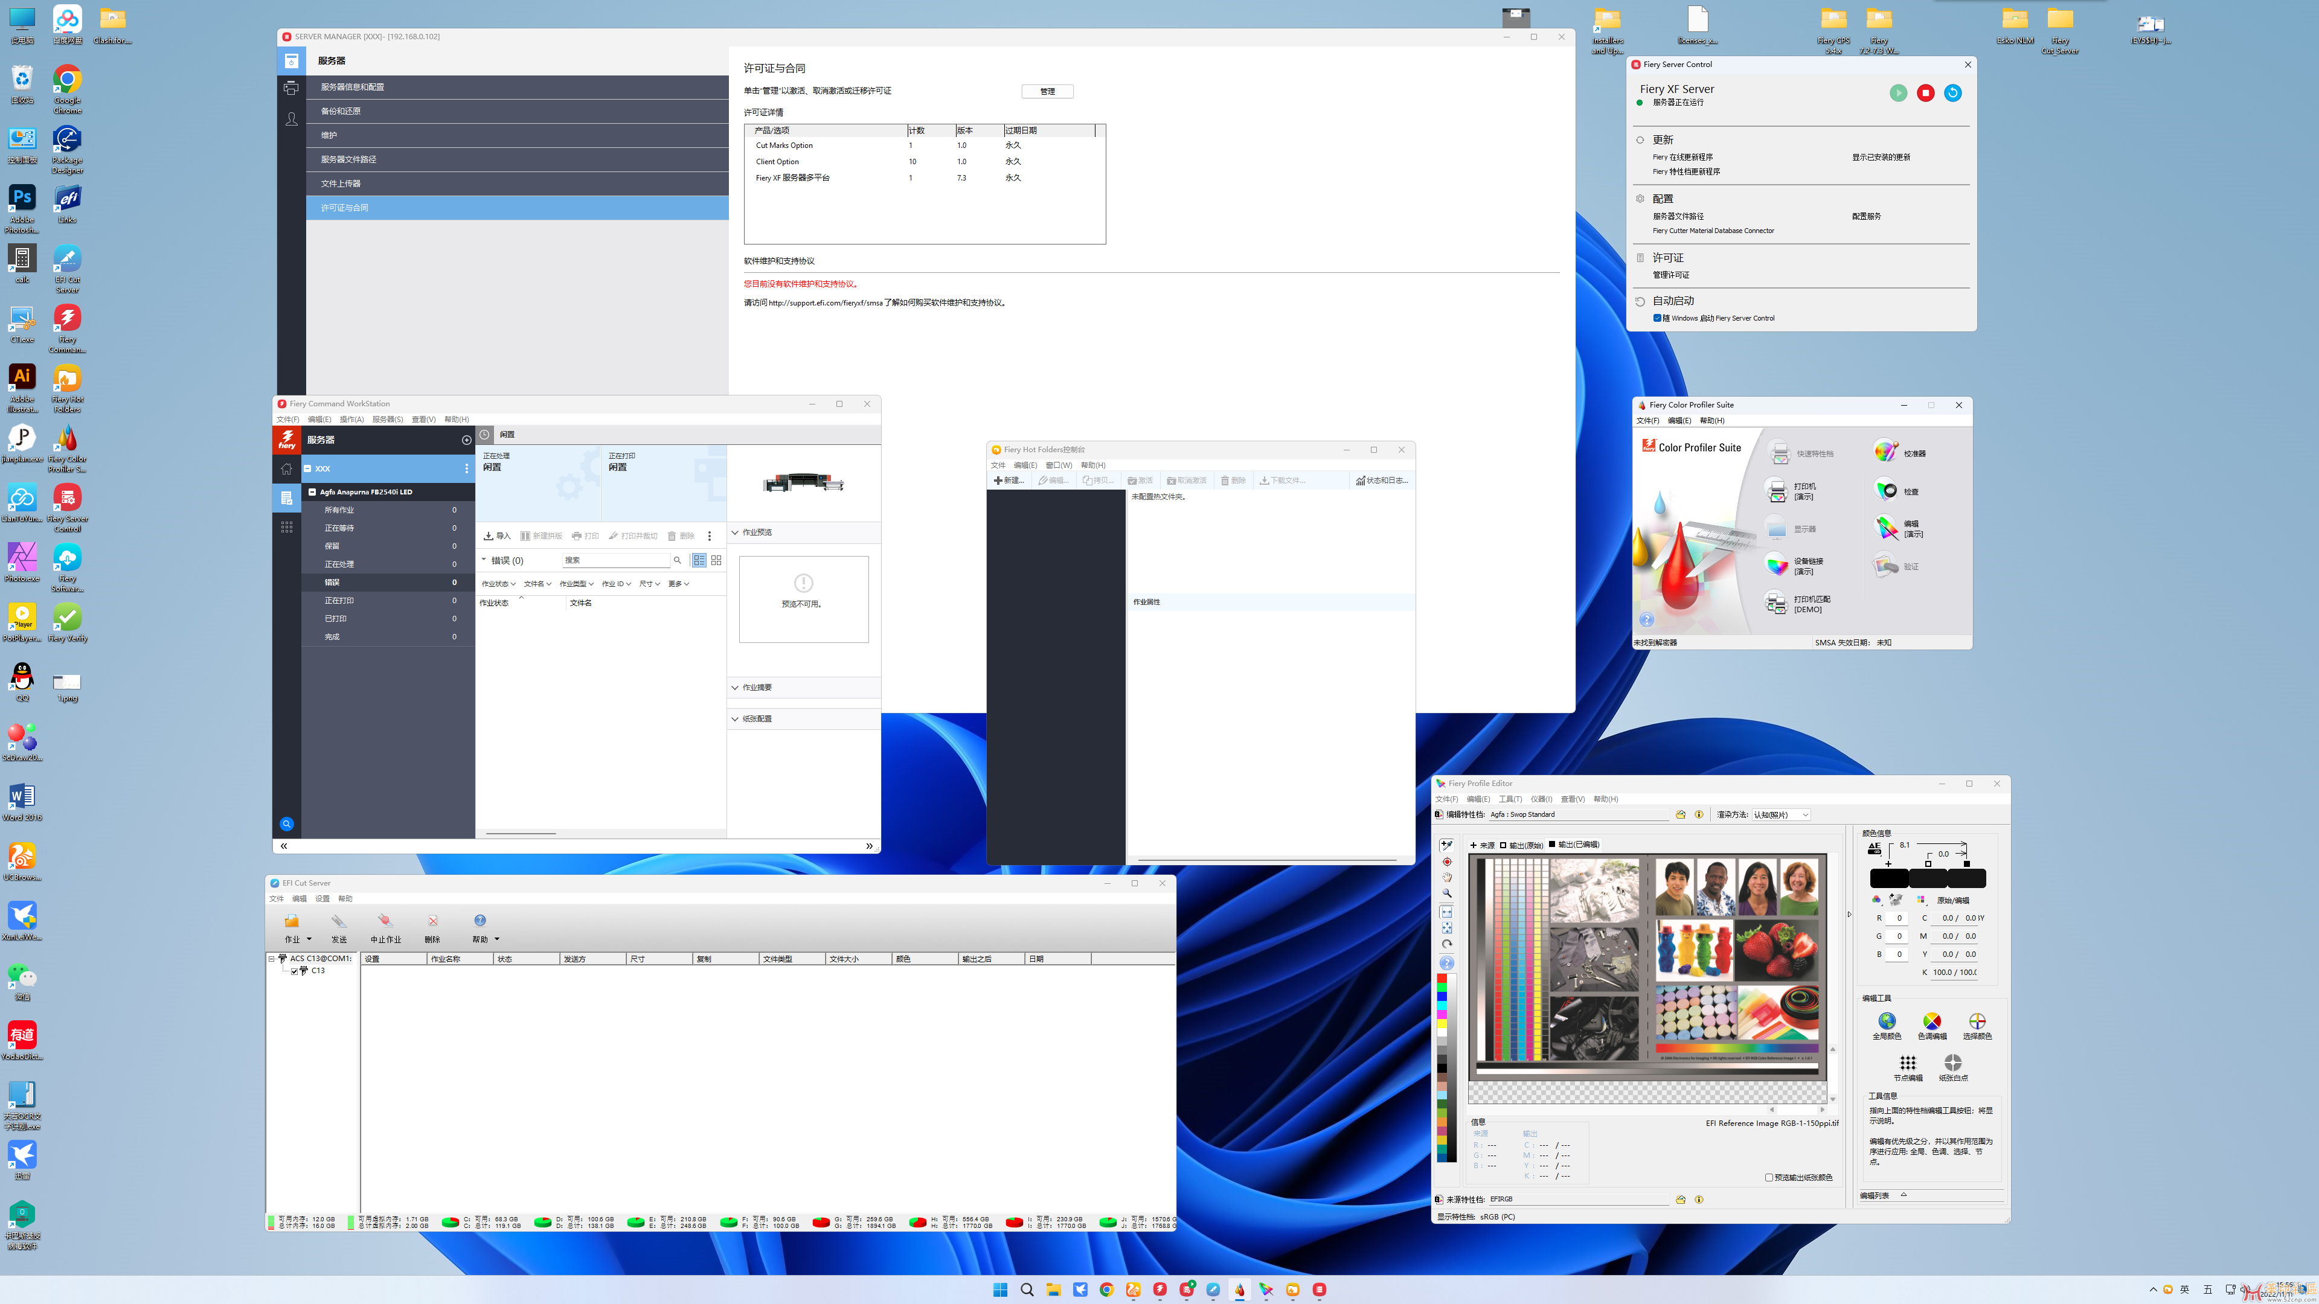Viewport: 2319px width, 1304px height.
Task: Open the 作业类型 filter dropdown
Action: pyautogui.click(x=576, y=584)
